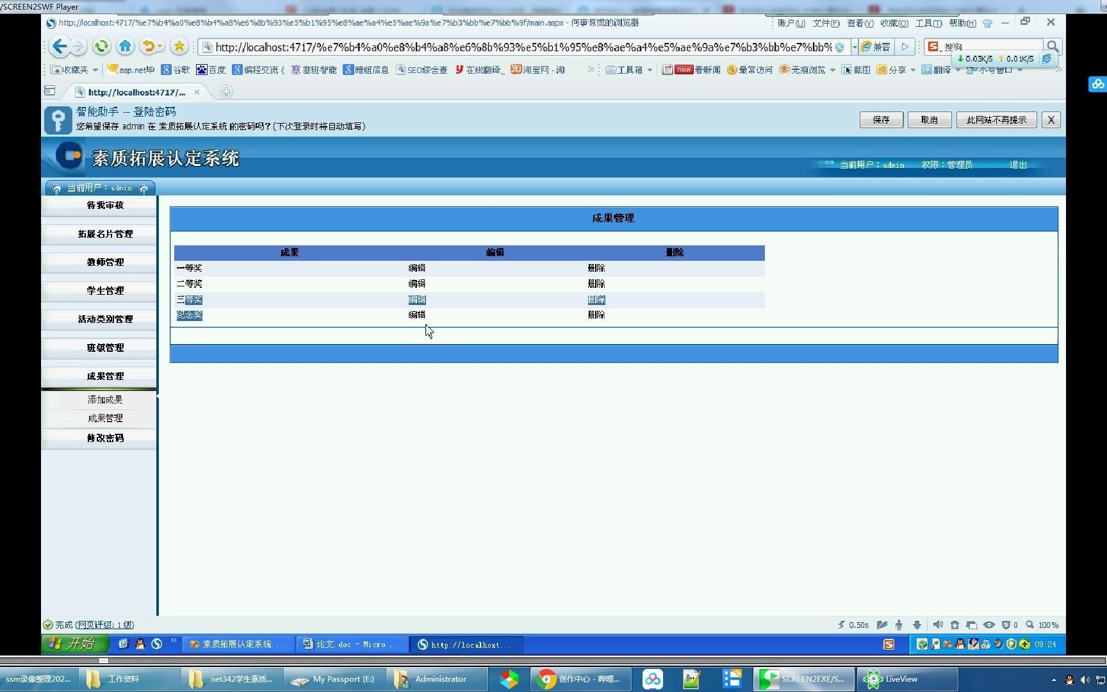Click the 智能助手 key icon in password bar
Viewport: 1107px width, 692px height.
(x=58, y=120)
